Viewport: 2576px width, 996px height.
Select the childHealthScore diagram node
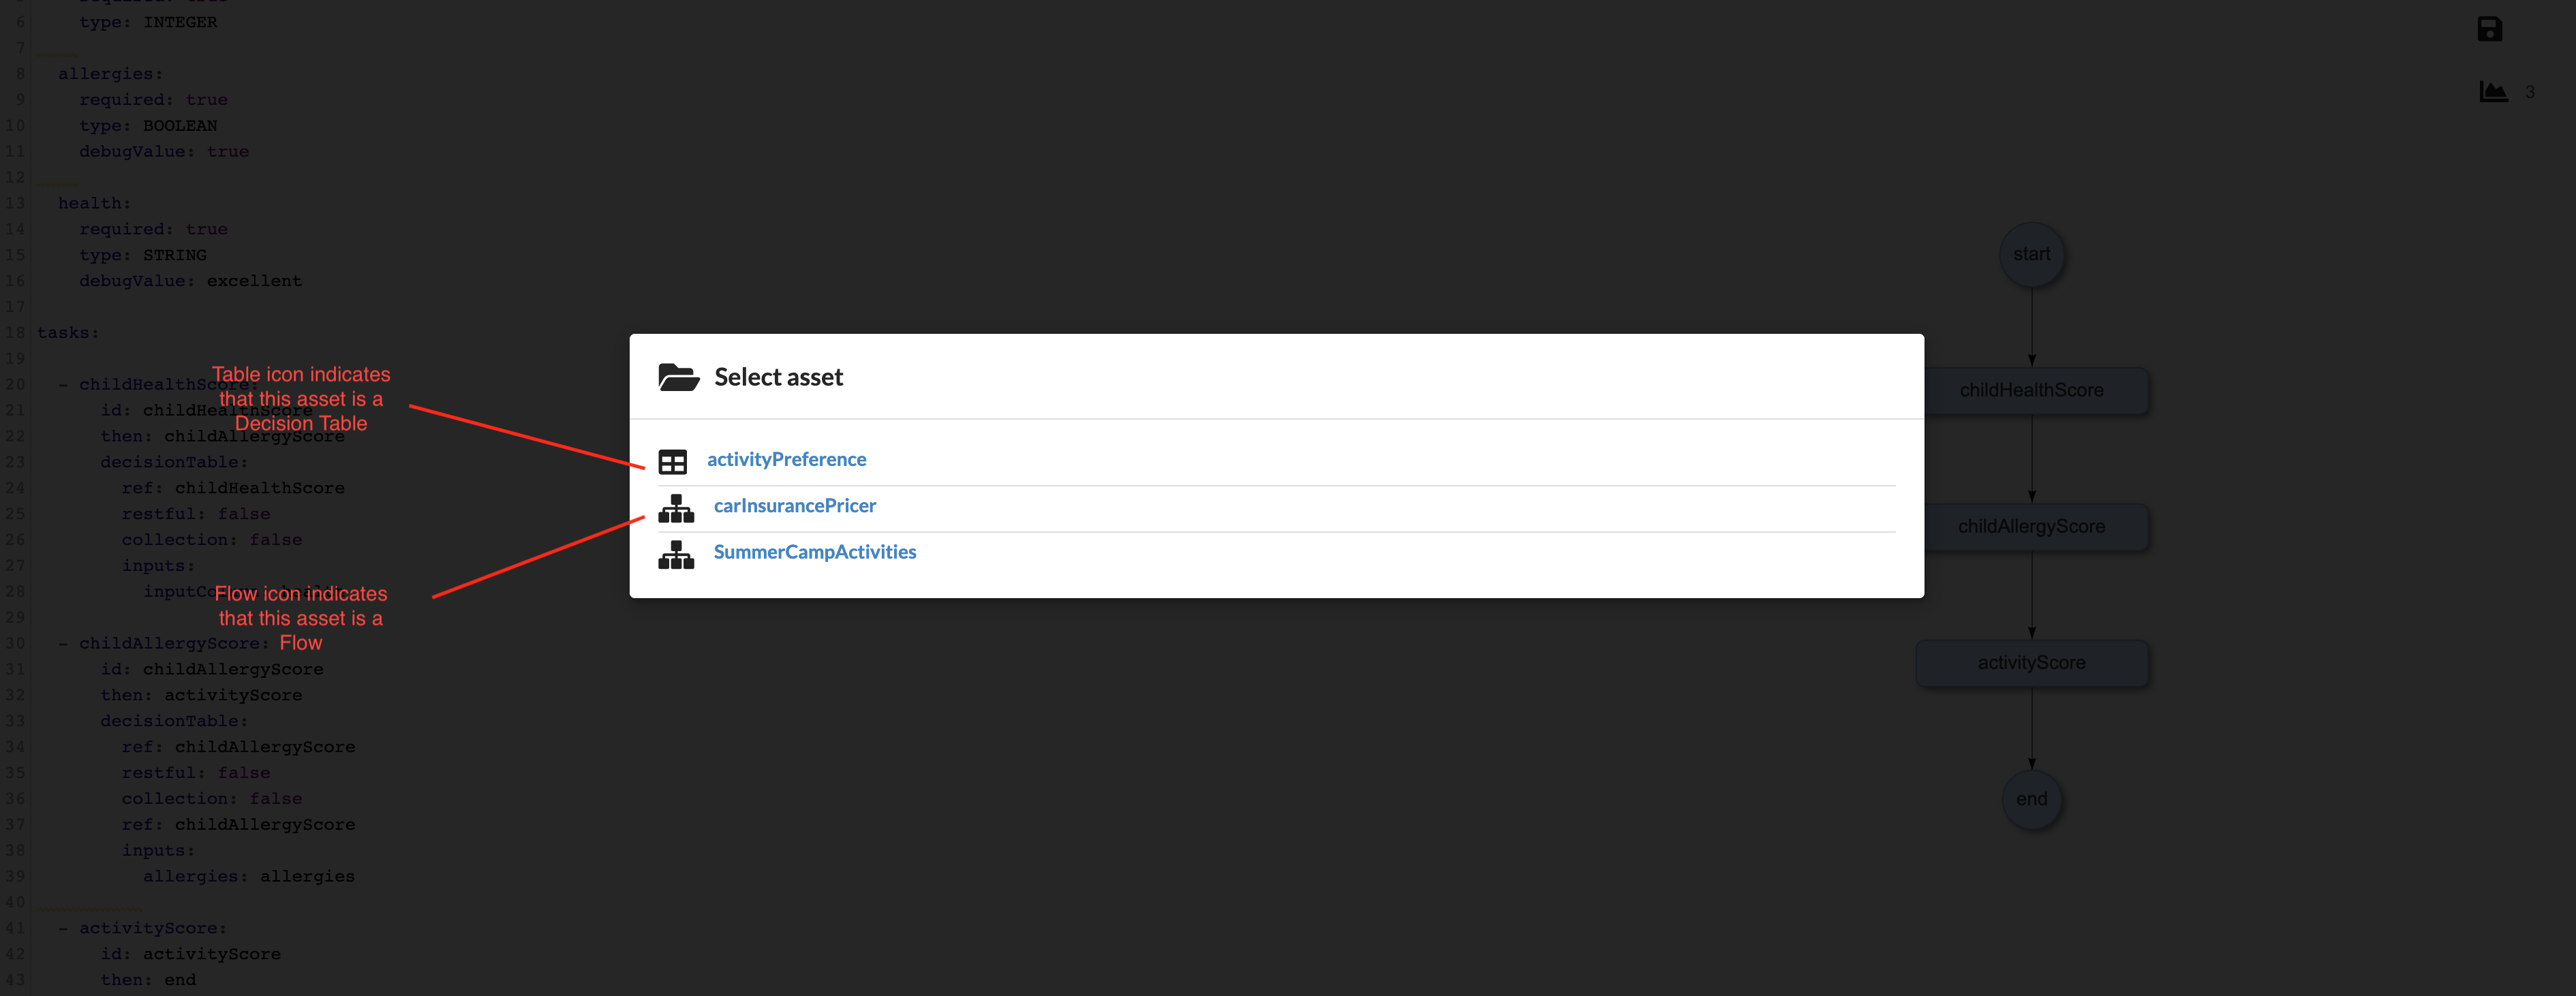coord(2031,391)
